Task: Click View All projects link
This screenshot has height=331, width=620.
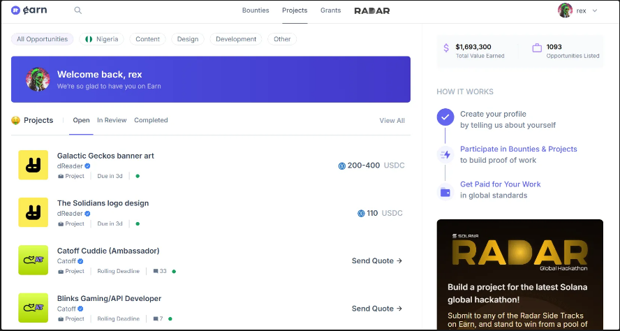Action: pyautogui.click(x=392, y=121)
